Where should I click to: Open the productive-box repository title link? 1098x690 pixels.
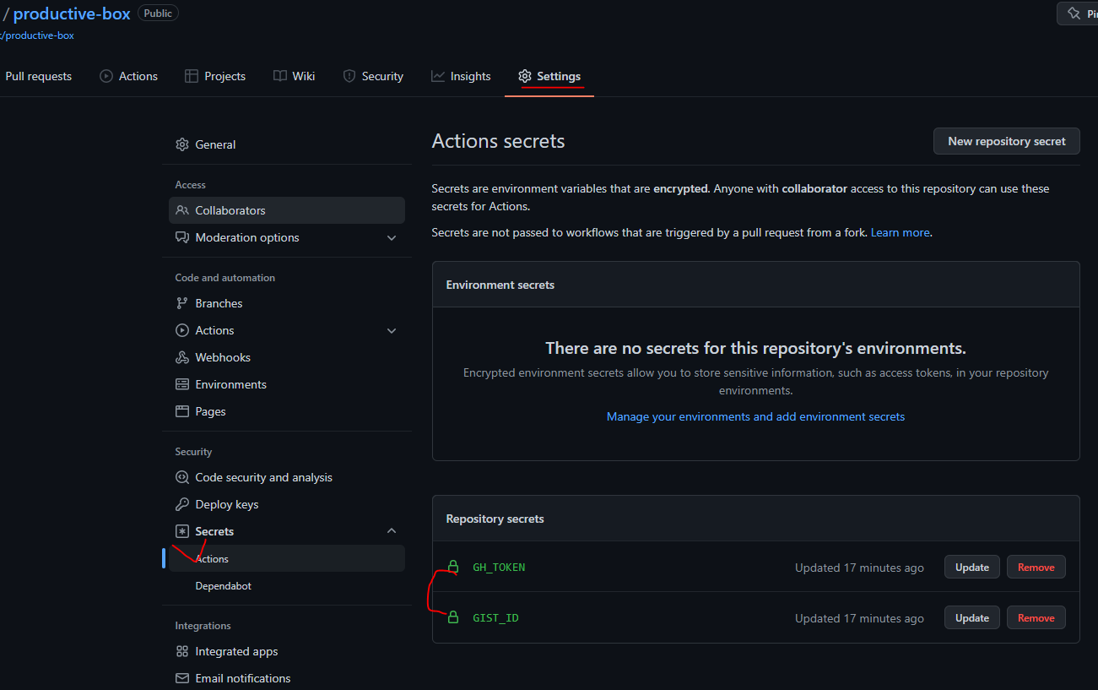click(x=72, y=14)
